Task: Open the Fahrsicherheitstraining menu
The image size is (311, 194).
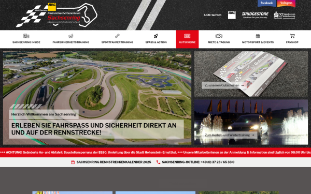Action: tap(71, 42)
